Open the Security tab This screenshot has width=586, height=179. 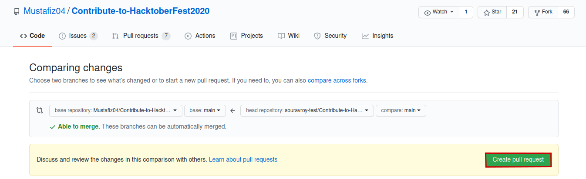[330, 36]
